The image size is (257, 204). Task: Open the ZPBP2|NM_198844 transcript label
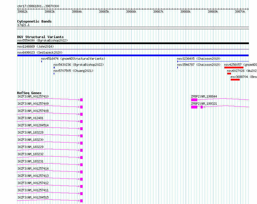click(x=204, y=96)
